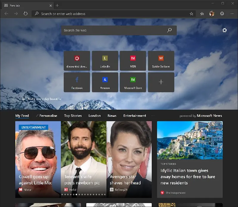This screenshot has width=238, height=207.
Task: Go back using the browser back arrow
Action: (6, 14)
